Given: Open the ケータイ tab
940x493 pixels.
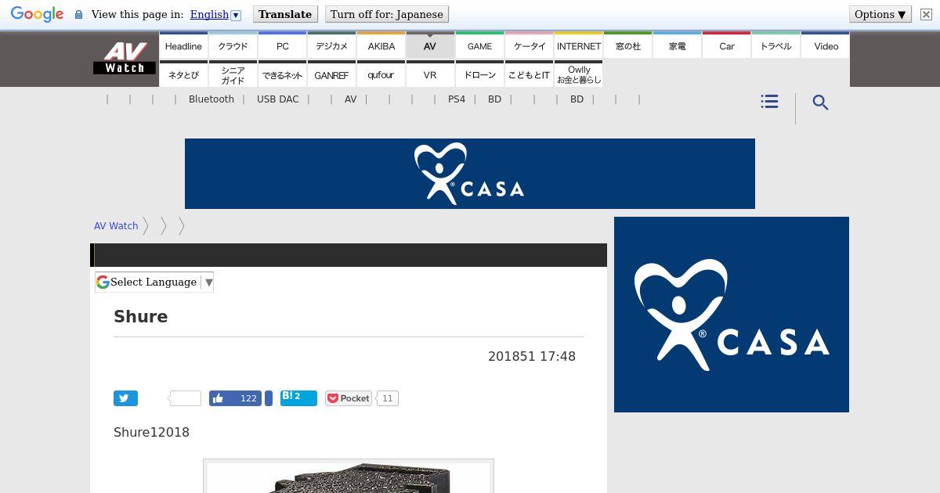Looking at the screenshot, I should click(529, 45).
